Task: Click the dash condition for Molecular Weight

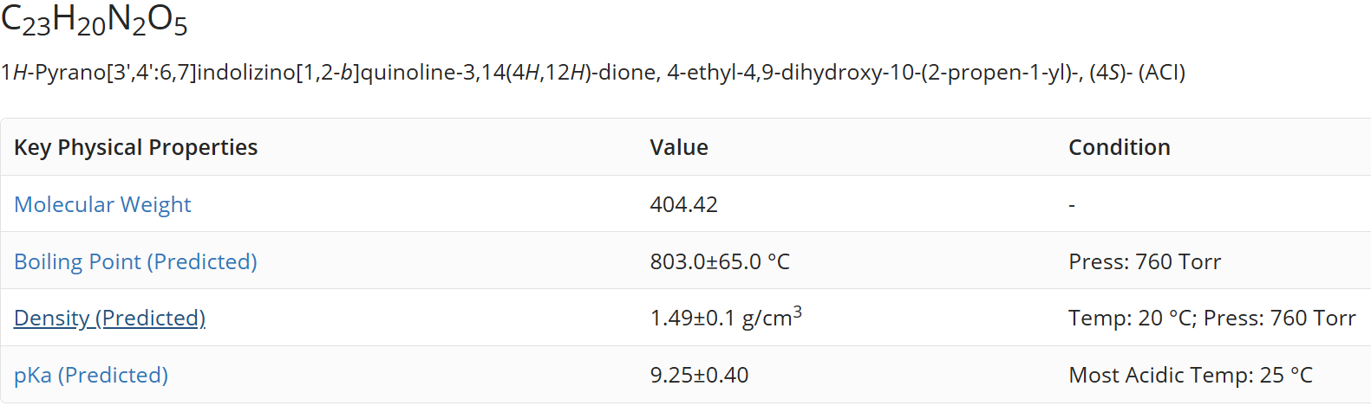Action: tap(1072, 205)
